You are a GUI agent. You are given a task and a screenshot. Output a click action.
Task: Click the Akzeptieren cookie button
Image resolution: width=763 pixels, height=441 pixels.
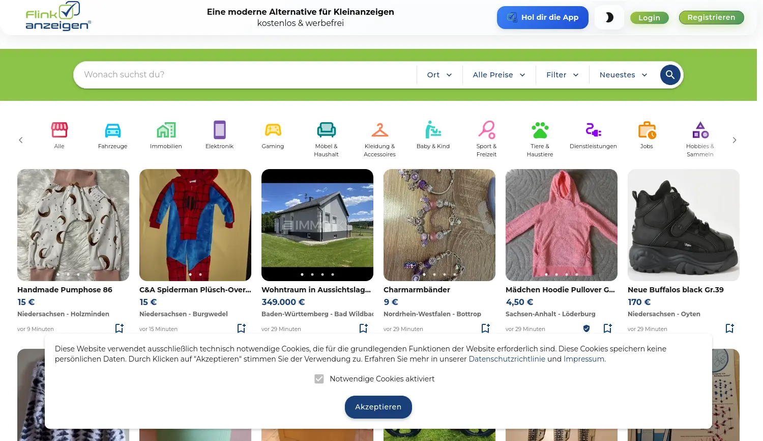click(378, 407)
